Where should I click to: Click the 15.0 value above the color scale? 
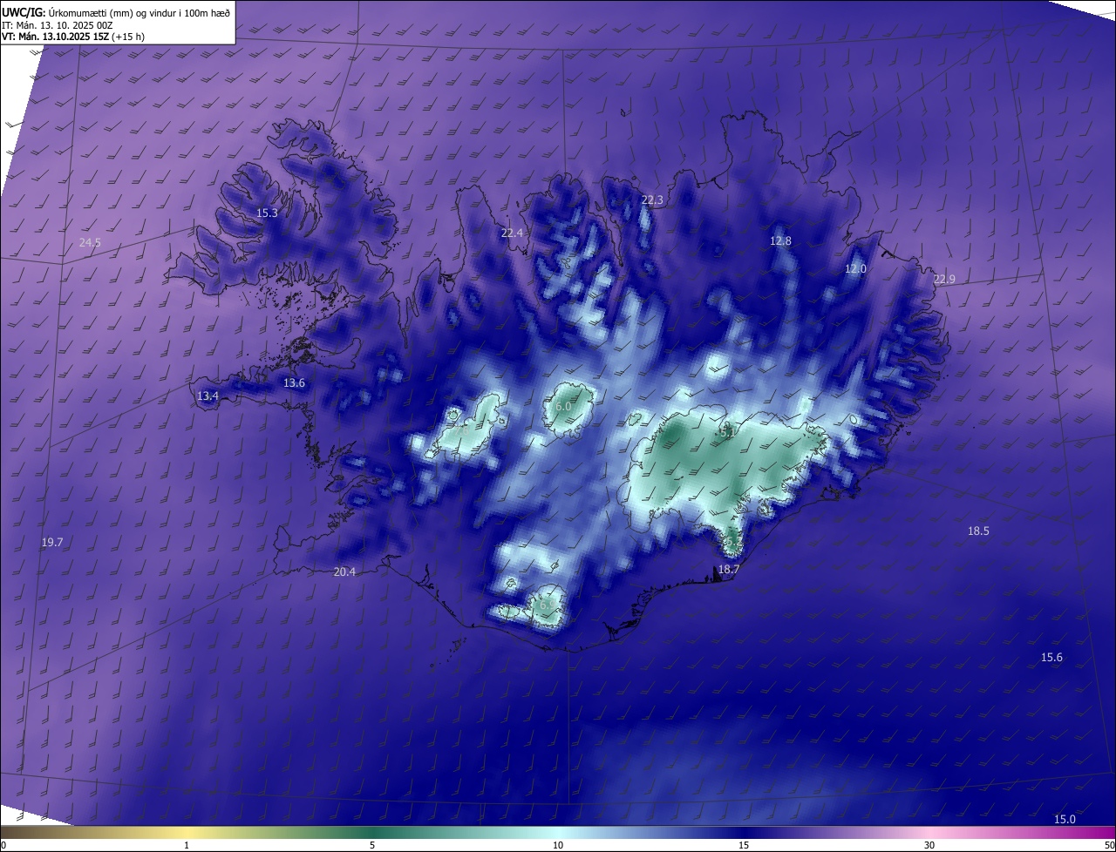point(1065,820)
